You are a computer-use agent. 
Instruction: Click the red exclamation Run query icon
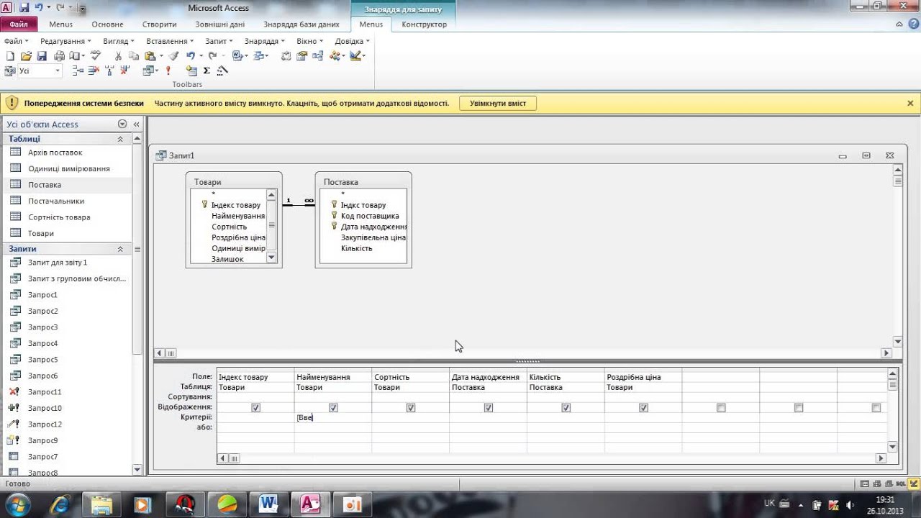(168, 71)
